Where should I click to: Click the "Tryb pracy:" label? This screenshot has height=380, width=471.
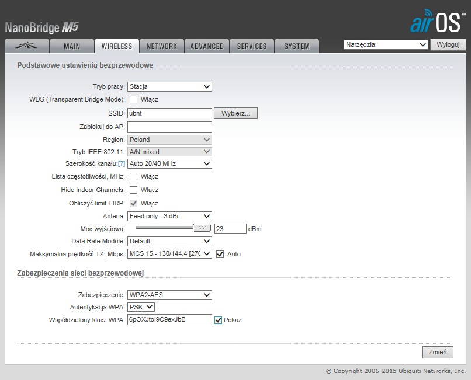(109, 87)
